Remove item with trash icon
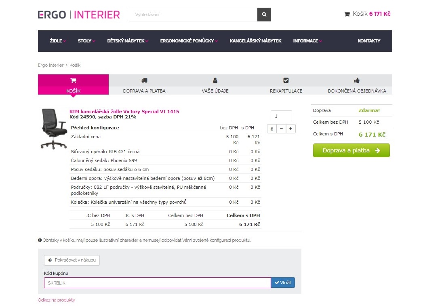The width and height of the screenshot is (444, 306). 272,129
